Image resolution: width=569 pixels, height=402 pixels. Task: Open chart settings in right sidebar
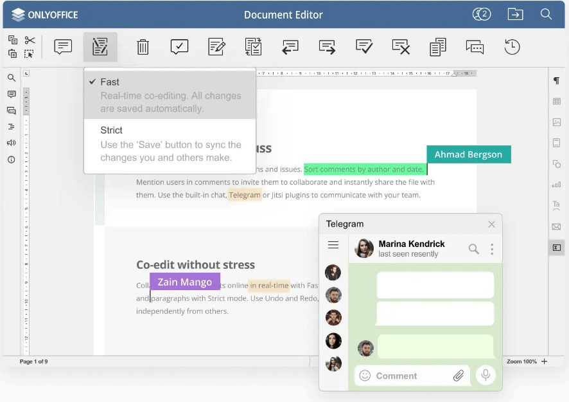[x=556, y=185]
